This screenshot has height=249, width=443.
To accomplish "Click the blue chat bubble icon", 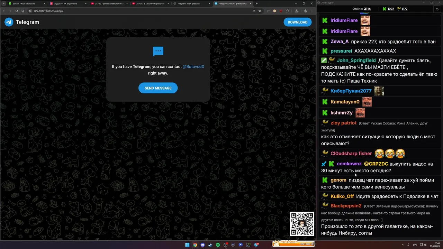I will (158, 51).
